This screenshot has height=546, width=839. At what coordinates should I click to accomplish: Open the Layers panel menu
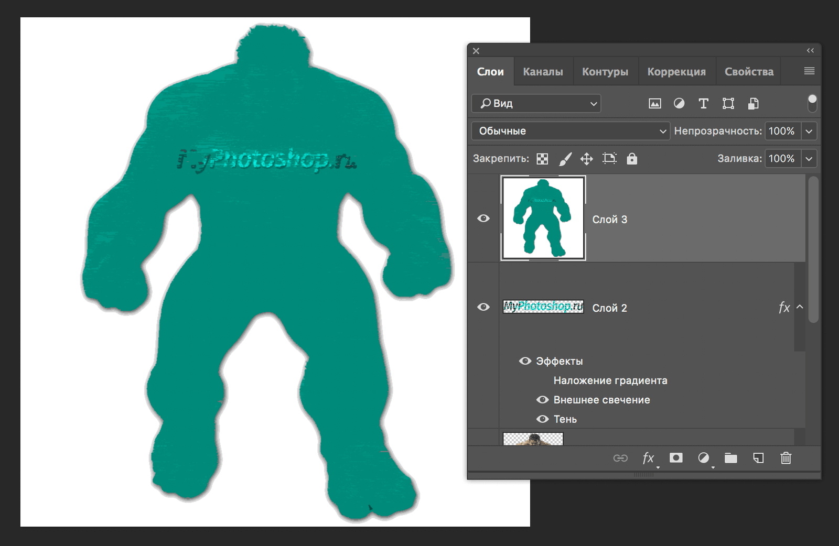pos(809,71)
